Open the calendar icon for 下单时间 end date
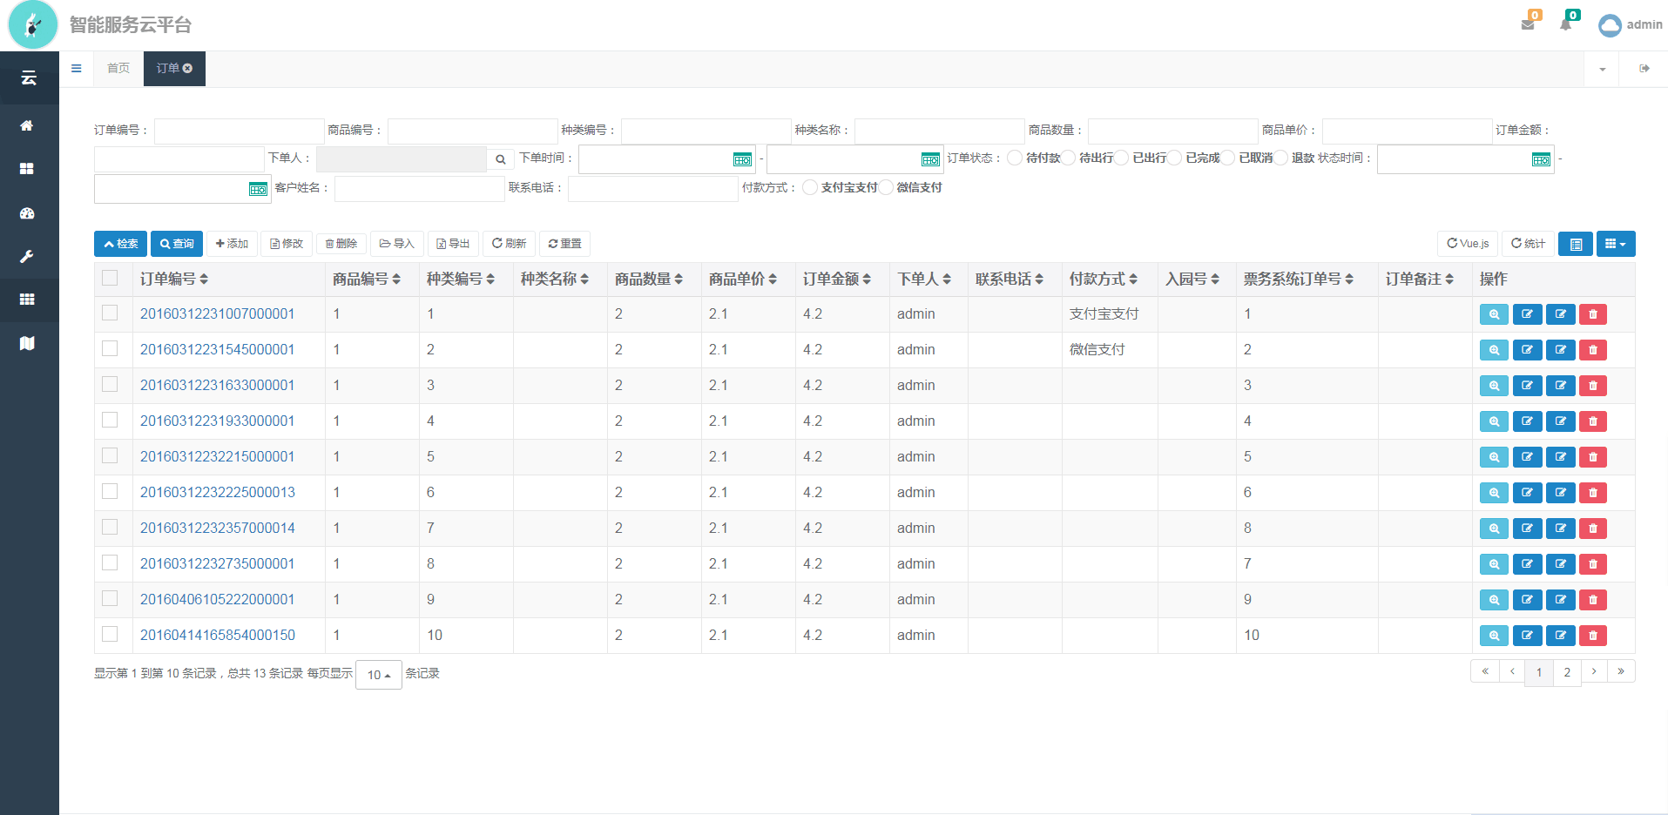 click(x=930, y=159)
